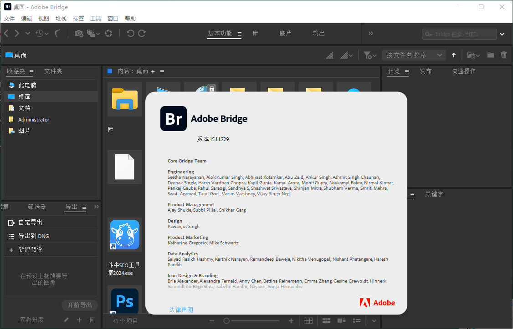Click 查看进度 link
The height and width of the screenshot is (329, 513).
tap(31, 319)
